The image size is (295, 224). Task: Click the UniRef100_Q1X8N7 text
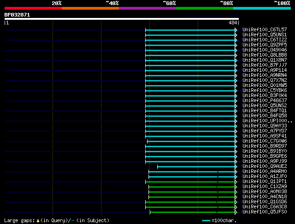click(265, 60)
